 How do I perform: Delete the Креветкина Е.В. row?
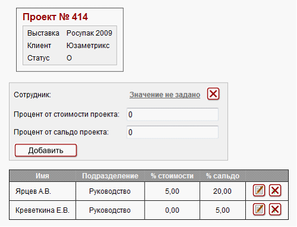coord(275,209)
